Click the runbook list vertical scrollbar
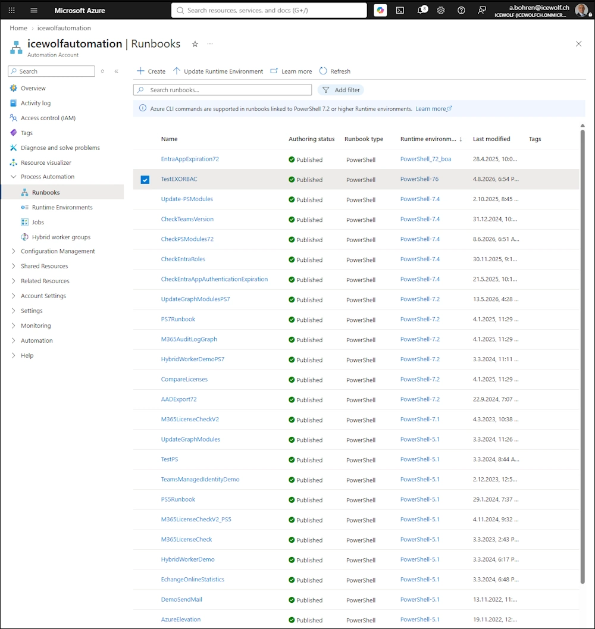This screenshot has width=595, height=629. 583,356
